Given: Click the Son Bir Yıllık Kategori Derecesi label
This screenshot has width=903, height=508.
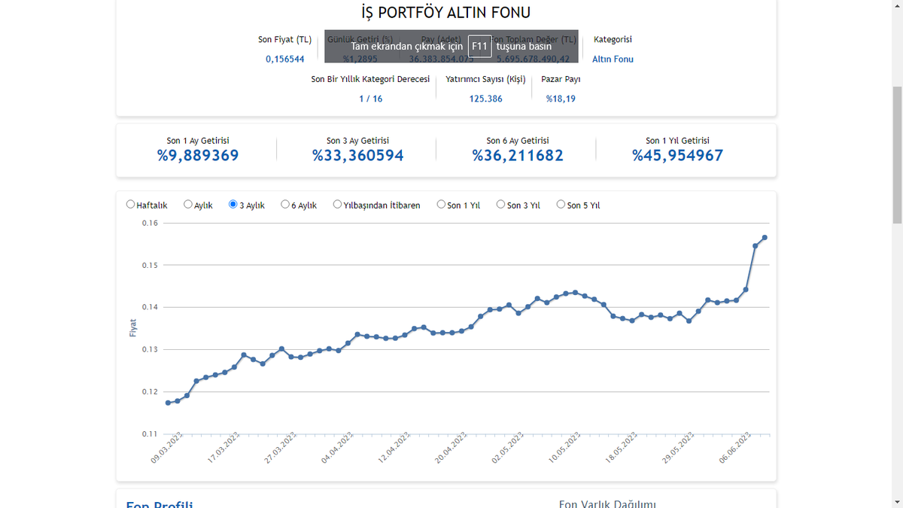Looking at the screenshot, I should [x=370, y=79].
